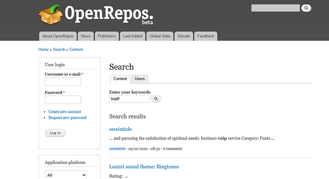Open the Publishers tab
Image resolution: width=329 pixels, height=179 pixels.
(107, 36)
